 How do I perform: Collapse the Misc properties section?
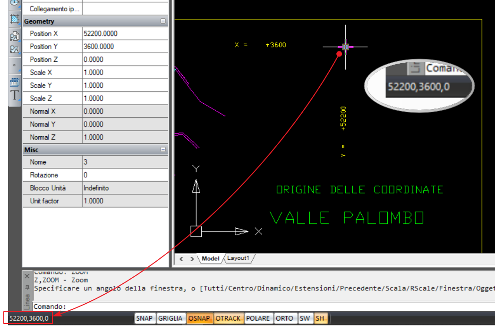[x=163, y=149]
